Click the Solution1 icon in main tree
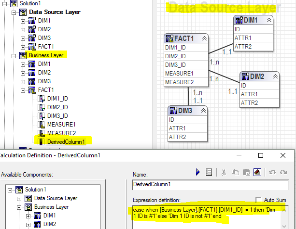This screenshot has height=229, width=296. click(x=14, y=3)
